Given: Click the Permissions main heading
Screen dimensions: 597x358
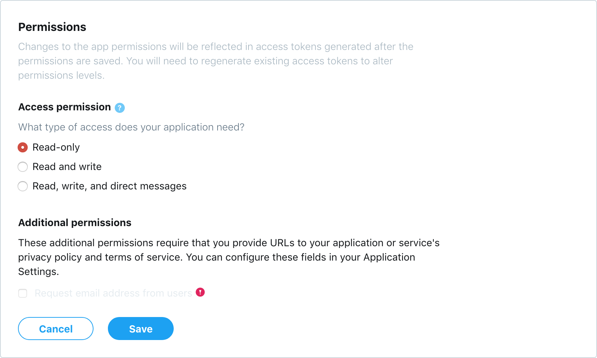Looking at the screenshot, I should [52, 27].
